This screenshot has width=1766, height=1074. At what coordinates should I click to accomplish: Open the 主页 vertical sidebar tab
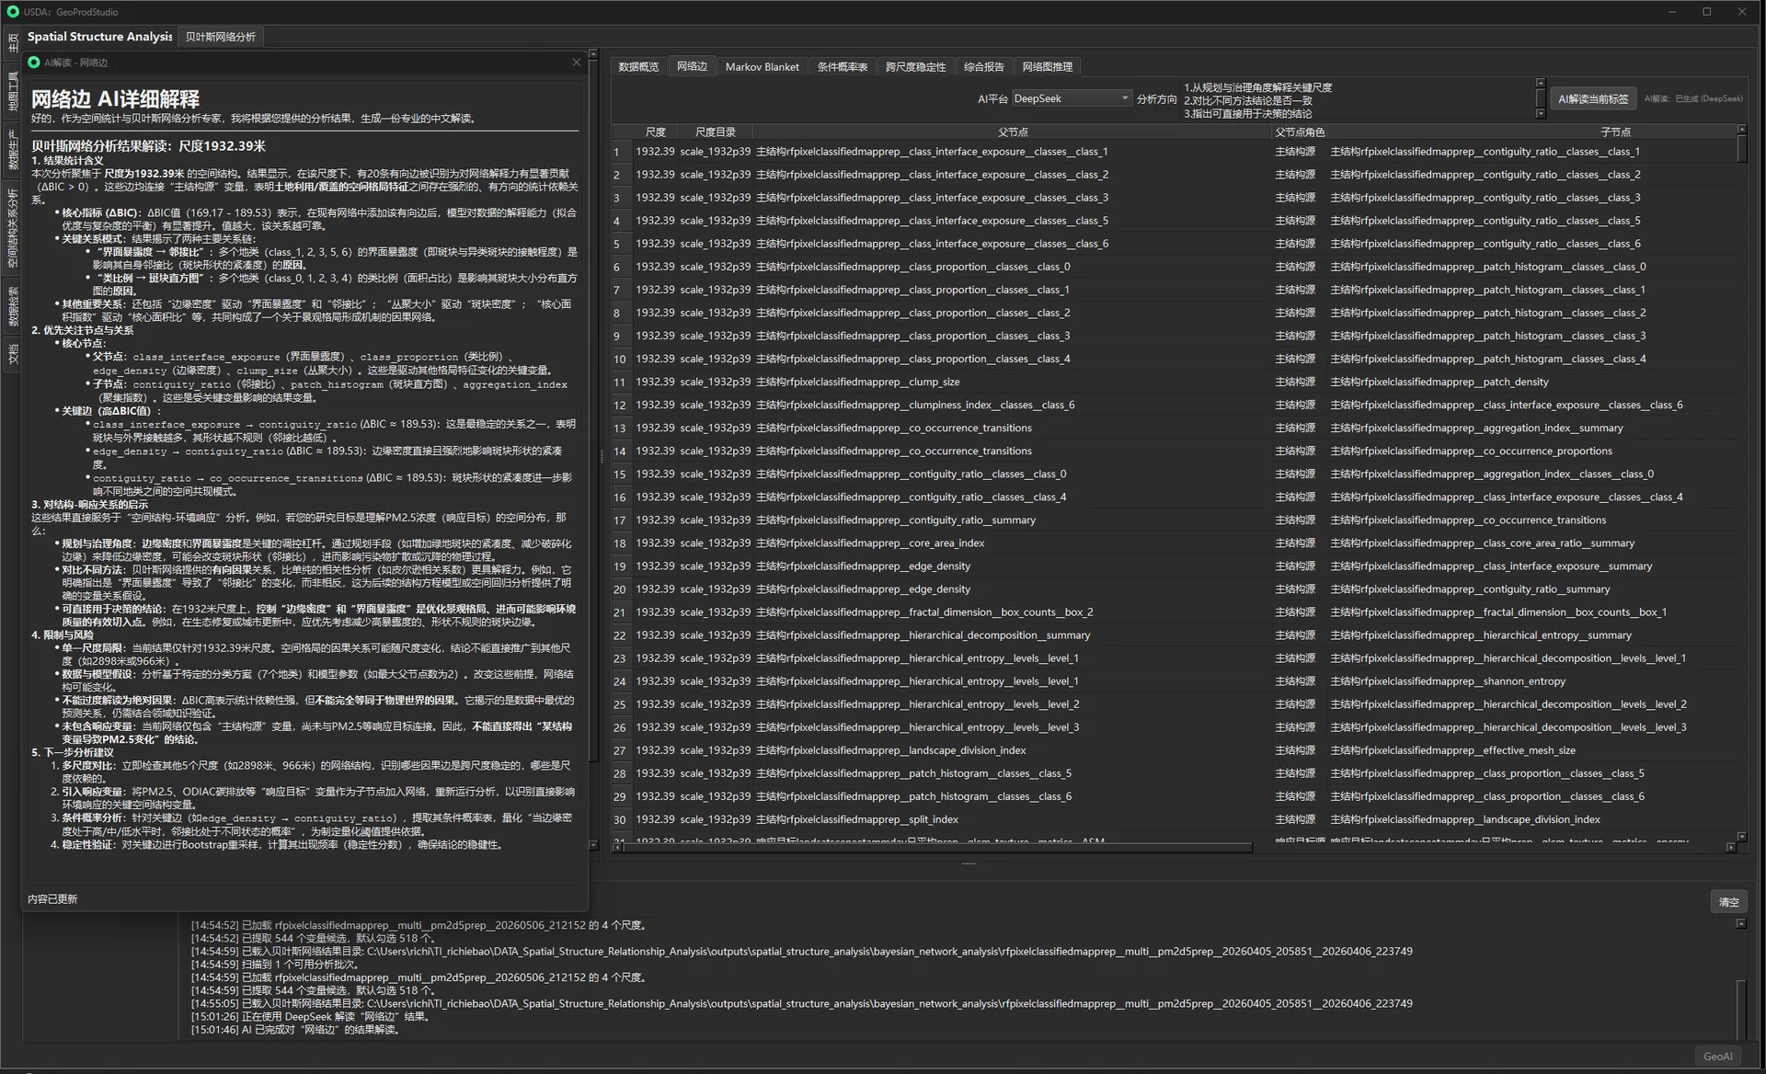click(12, 42)
